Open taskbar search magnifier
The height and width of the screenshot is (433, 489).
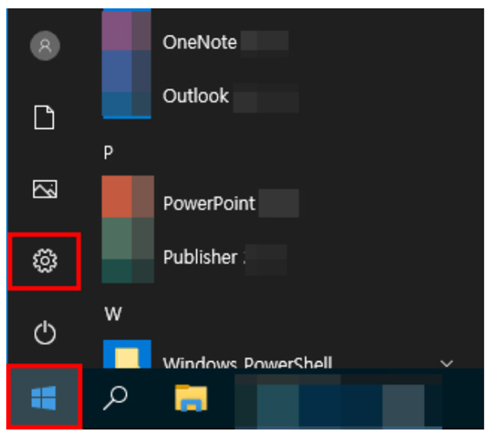tap(115, 398)
